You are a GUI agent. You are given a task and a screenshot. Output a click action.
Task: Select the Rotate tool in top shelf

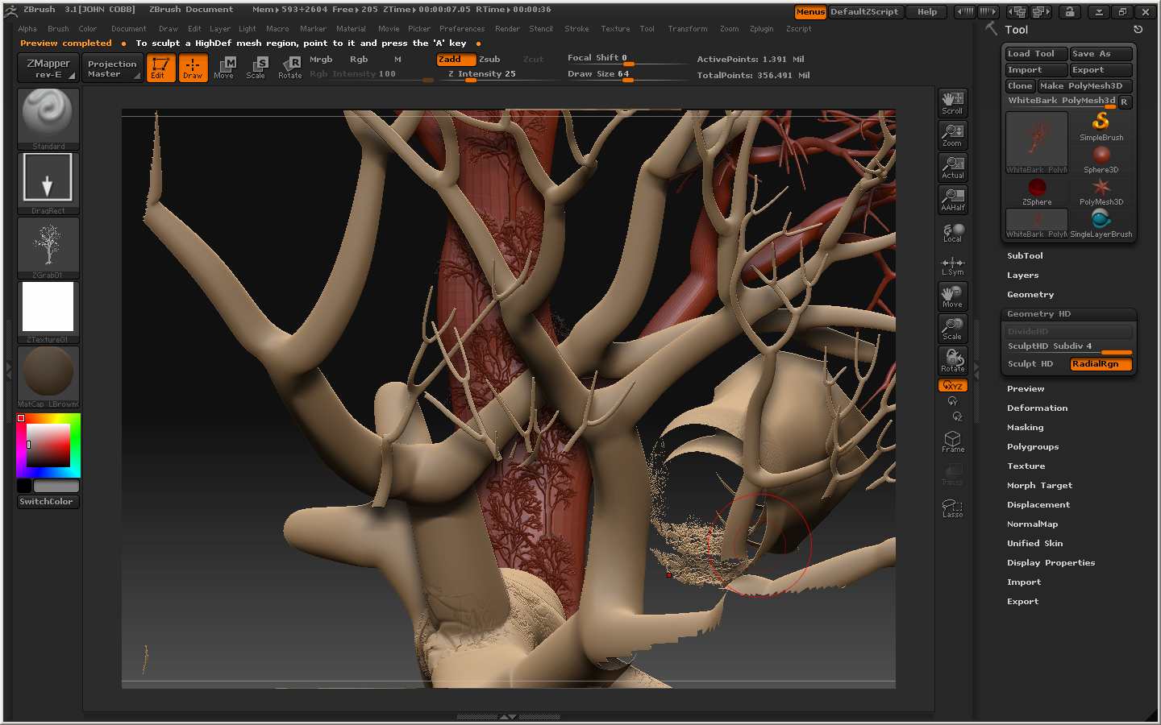coord(290,68)
